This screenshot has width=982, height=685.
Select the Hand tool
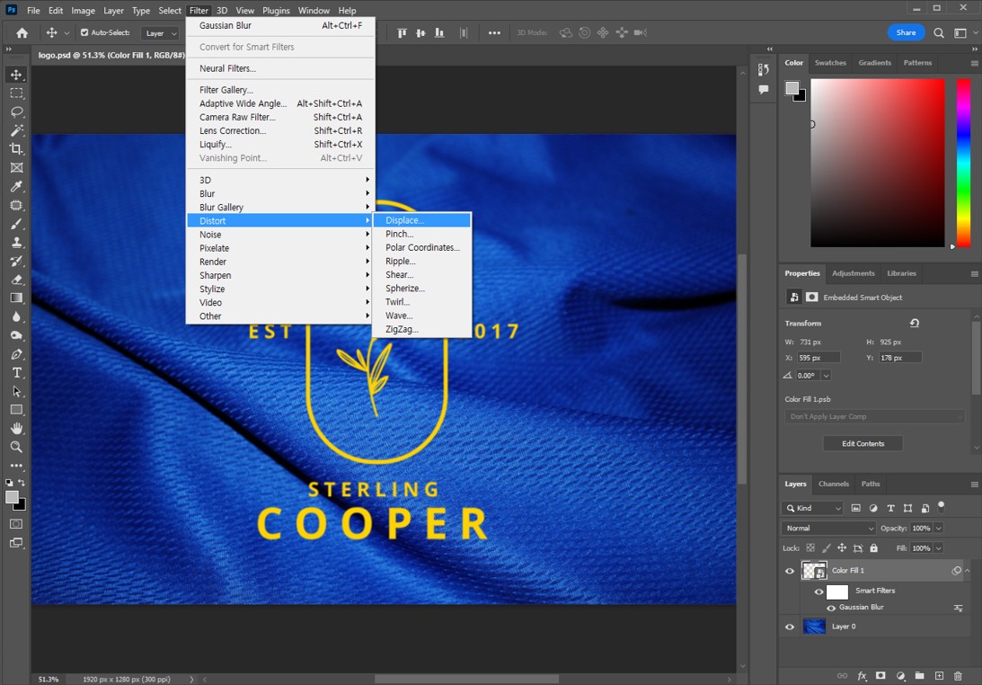tap(16, 429)
